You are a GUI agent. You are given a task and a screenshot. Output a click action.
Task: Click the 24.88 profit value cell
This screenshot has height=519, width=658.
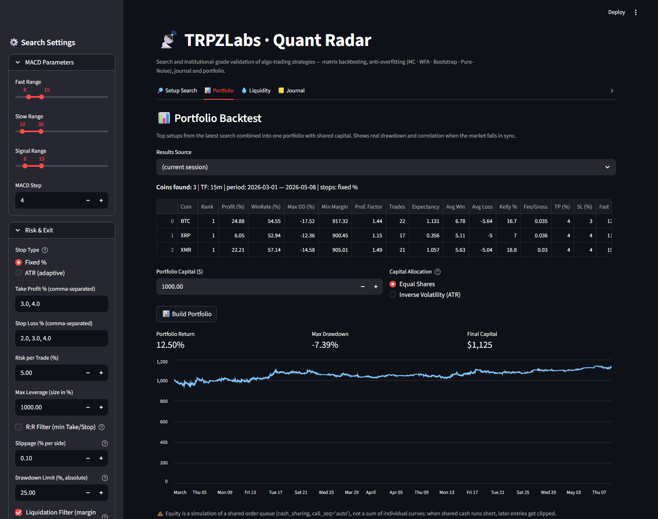[233, 221]
